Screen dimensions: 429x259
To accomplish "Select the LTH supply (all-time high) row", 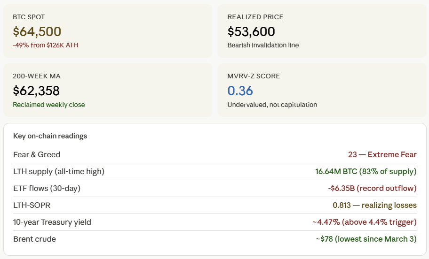I will coord(215,171).
